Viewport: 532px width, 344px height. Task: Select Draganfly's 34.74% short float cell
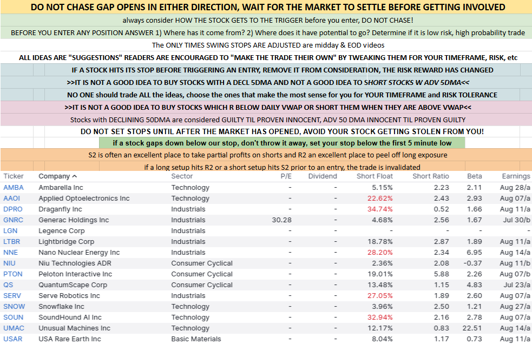[380, 209]
